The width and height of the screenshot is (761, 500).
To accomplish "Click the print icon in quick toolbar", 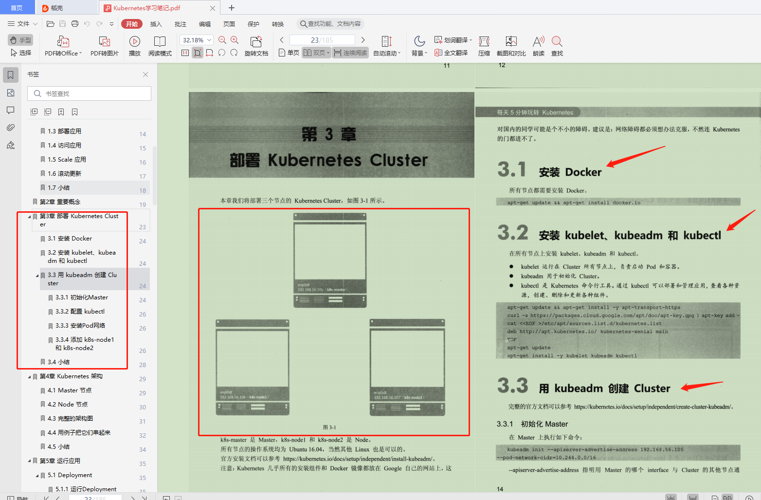I will click(x=75, y=24).
